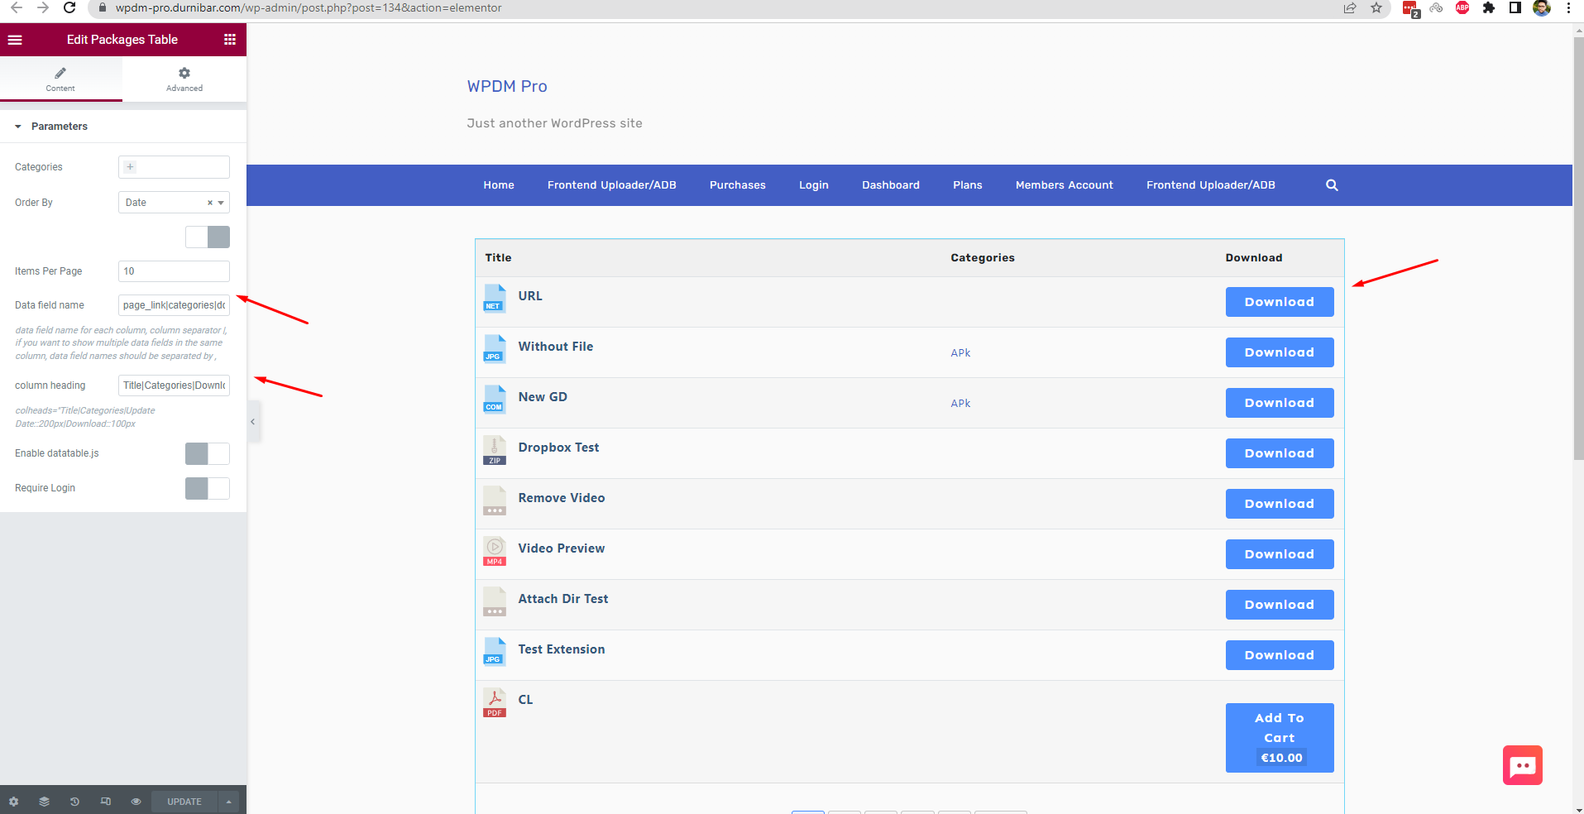The width and height of the screenshot is (1584, 814).
Task: Open the red chat bubble widget
Action: point(1523,765)
